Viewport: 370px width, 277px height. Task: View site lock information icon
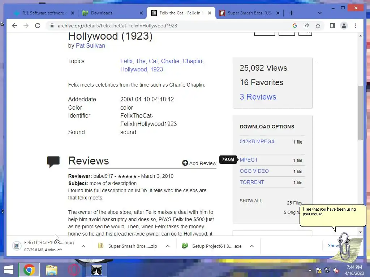[52, 26]
